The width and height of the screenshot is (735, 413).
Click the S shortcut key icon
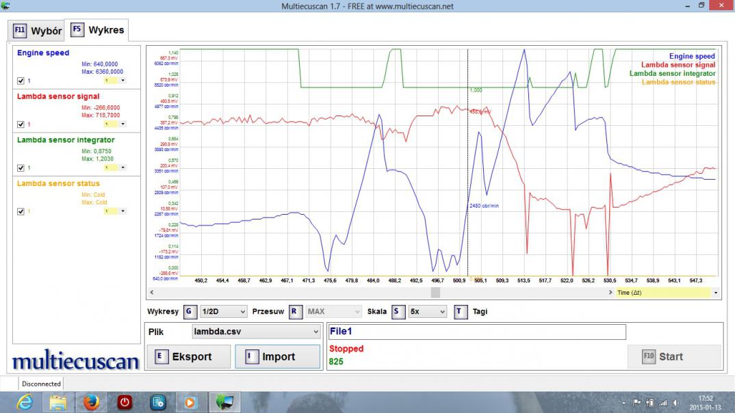coord(398,311)
